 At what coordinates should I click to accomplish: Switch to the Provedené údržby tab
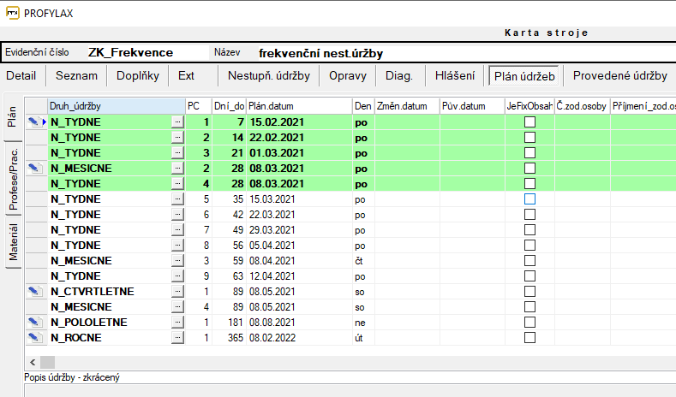pyautogui.click(x=619, y=75)
